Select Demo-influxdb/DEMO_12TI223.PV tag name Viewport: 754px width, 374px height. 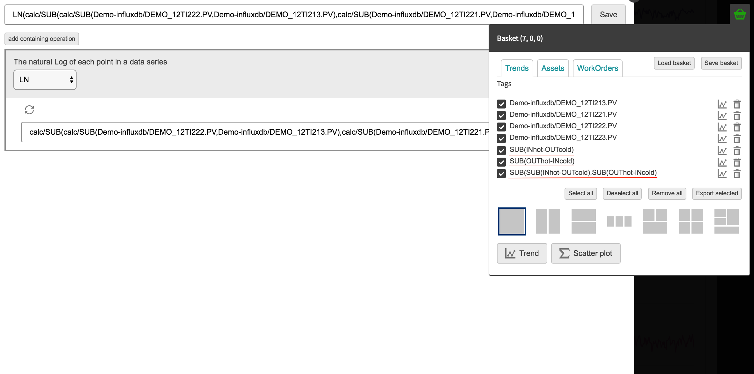click(x=563, y=138)
